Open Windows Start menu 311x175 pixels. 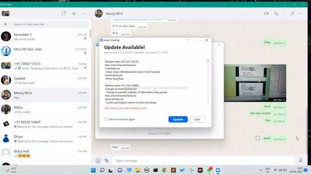[93, 170]
